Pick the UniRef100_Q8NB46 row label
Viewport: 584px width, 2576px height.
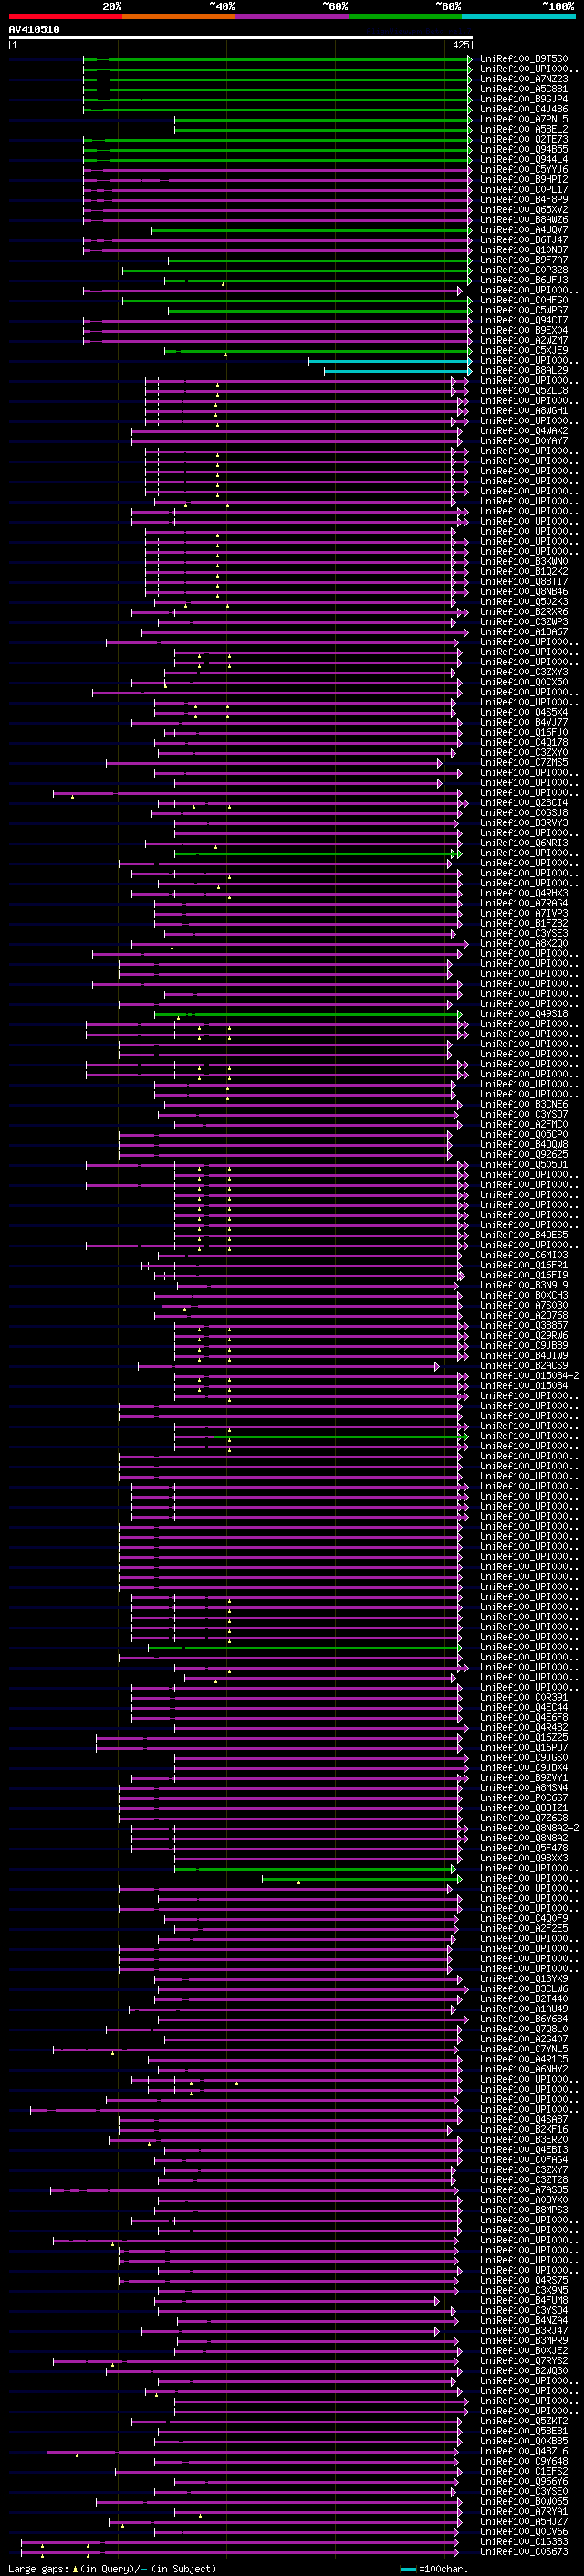pyautogui.click(x=524, y=591)
